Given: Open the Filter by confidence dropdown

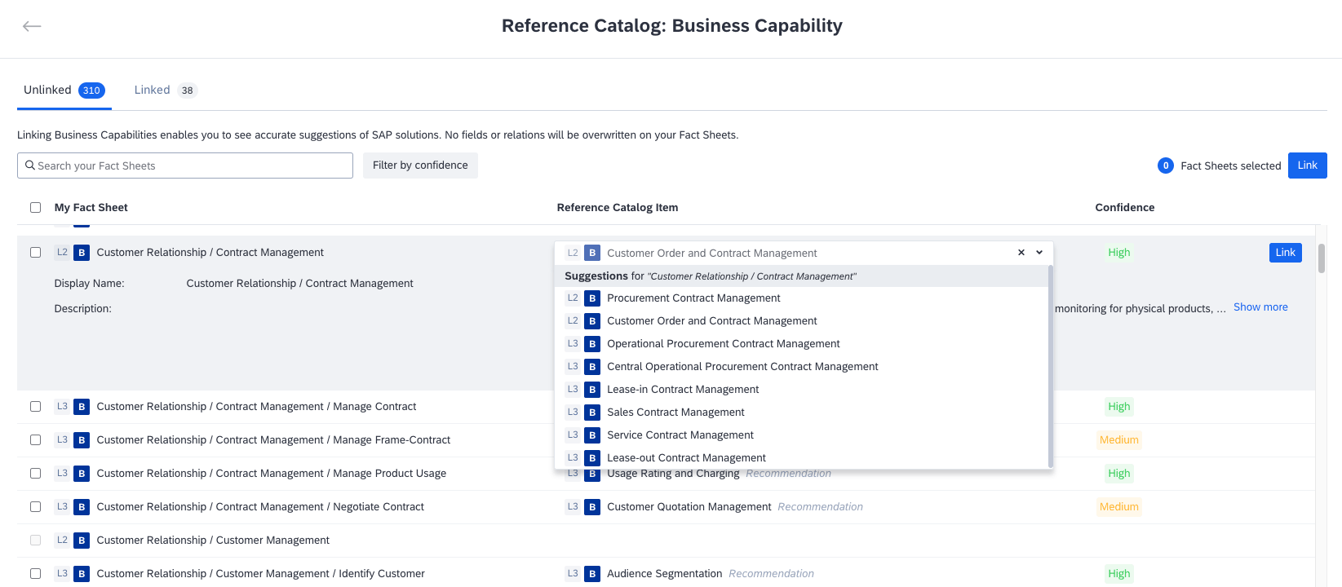Looking at the screenshot, I should click(x=420, y=166).
